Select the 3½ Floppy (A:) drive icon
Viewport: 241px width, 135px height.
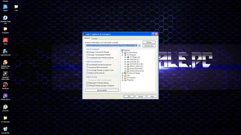[128, 57]
